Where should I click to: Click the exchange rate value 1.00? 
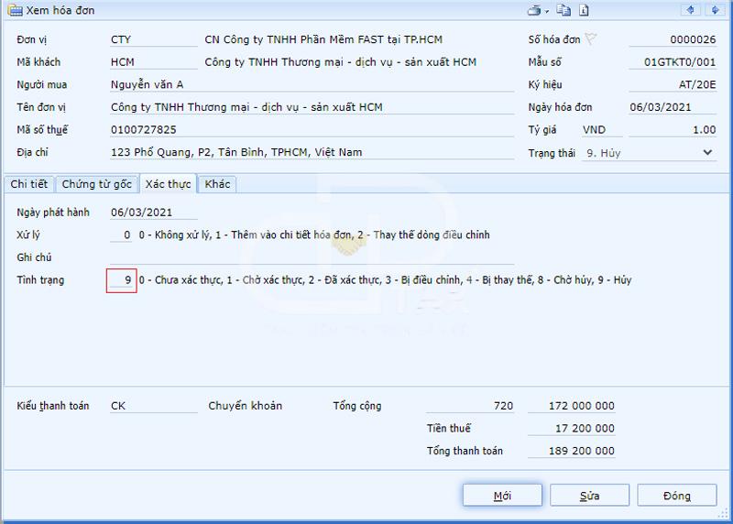coord(673,129)
